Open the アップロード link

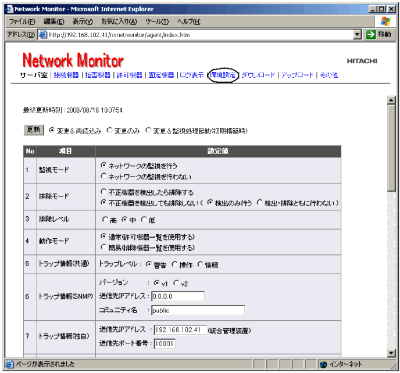pos(297,75)
